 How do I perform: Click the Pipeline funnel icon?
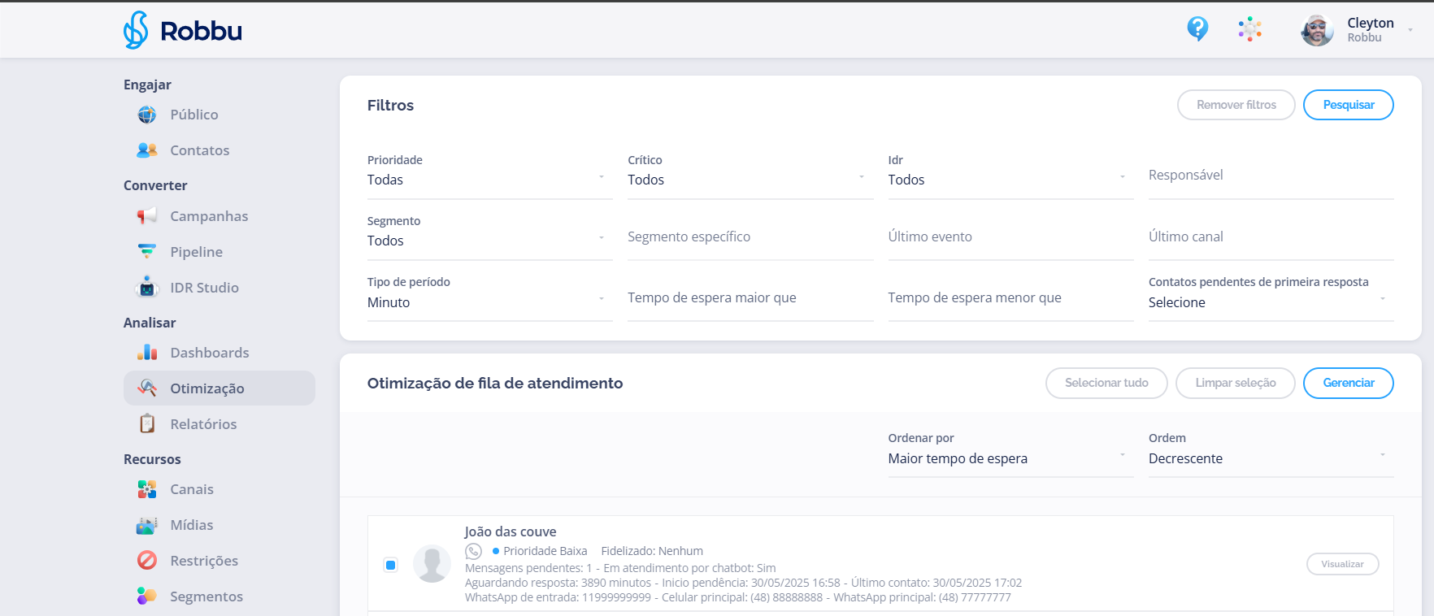[147, 252]
